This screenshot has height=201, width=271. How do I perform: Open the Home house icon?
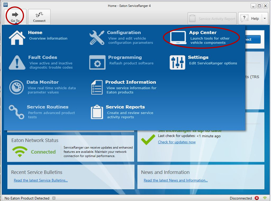point(17,38)
